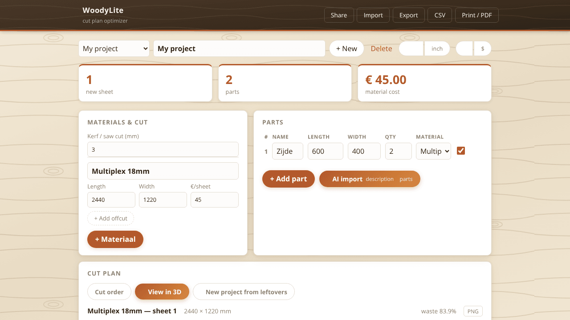Download the plan as CSV
The height and width of the screenshot is (320, 570).
[x=440, y=15]
